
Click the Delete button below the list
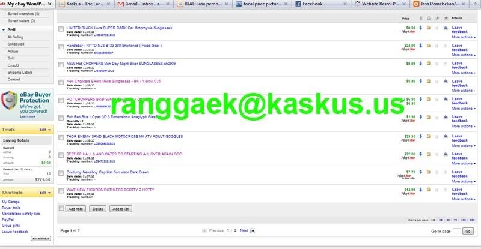click(98, 209)
